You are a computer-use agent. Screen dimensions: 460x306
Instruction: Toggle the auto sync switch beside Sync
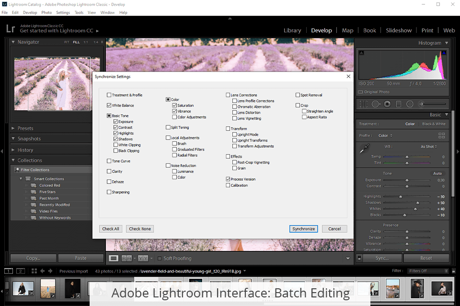click(x=359, y=258)
